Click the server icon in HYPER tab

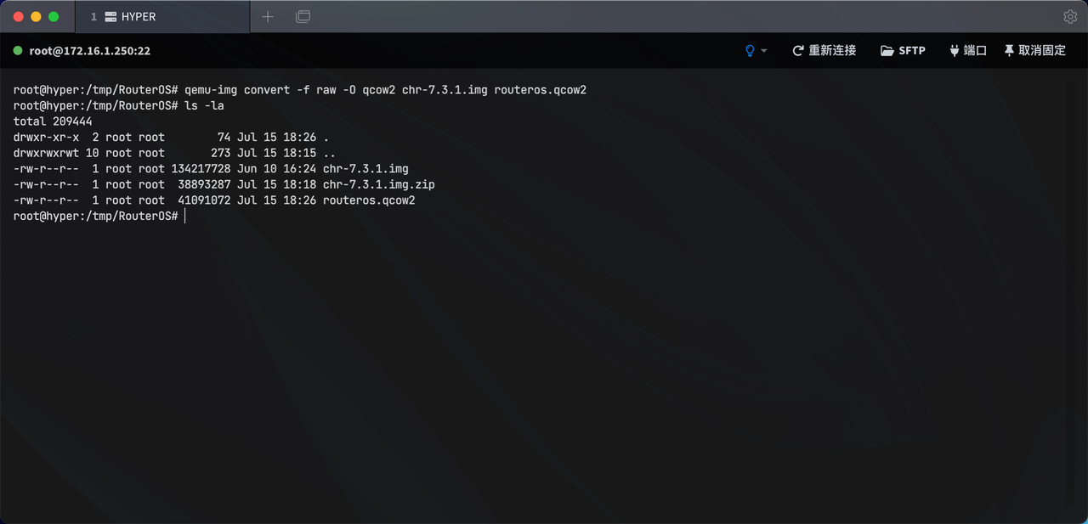tap(110, 16)
